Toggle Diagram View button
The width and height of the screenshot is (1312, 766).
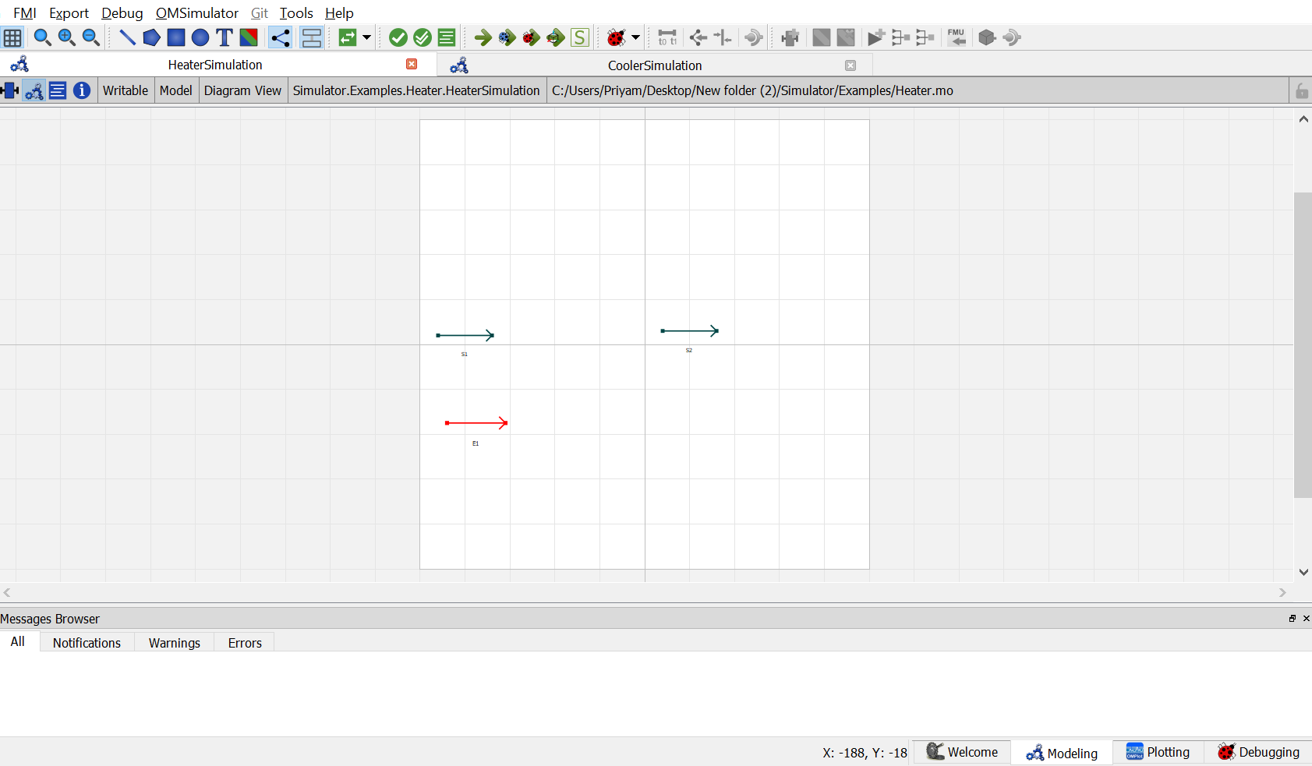point(34,90)
